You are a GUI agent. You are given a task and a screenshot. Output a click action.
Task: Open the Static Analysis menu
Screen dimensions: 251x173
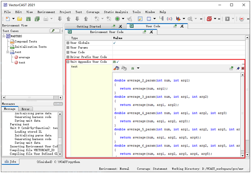click(x=116, y=12)
